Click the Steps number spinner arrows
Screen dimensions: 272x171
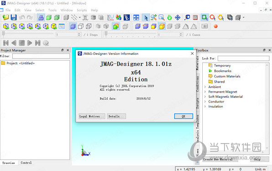click(79, 35)
